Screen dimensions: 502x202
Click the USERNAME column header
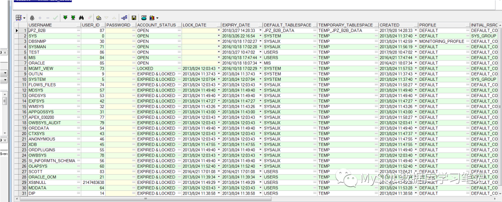coord(54,25)
